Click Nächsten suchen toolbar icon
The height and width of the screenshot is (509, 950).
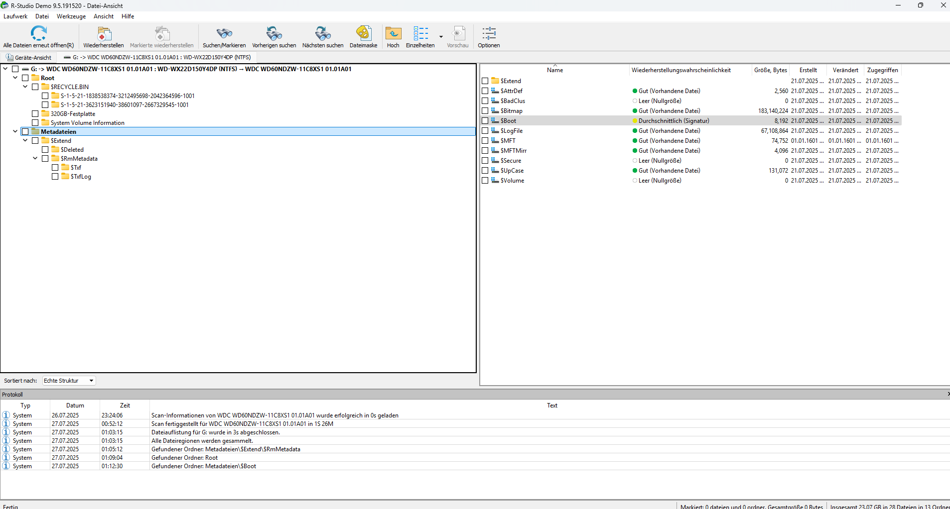(323, 33)
